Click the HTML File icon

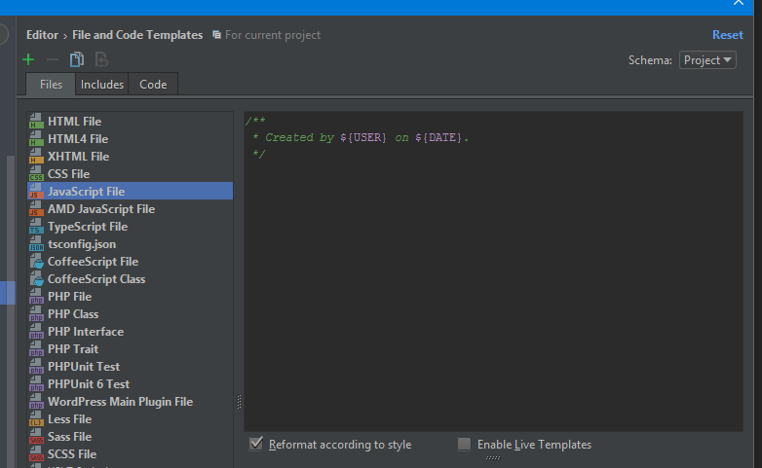(x=36, y=121)
